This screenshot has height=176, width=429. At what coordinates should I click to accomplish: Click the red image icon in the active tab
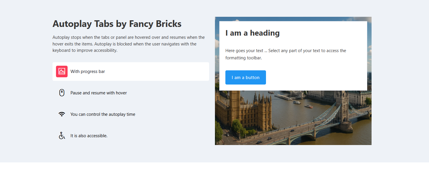click(x=62, y=71)
